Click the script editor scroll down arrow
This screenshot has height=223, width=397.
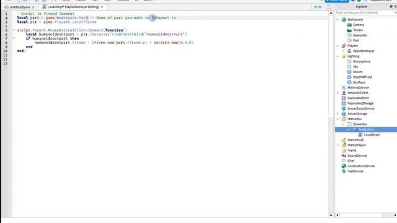(x=331, y=215)
